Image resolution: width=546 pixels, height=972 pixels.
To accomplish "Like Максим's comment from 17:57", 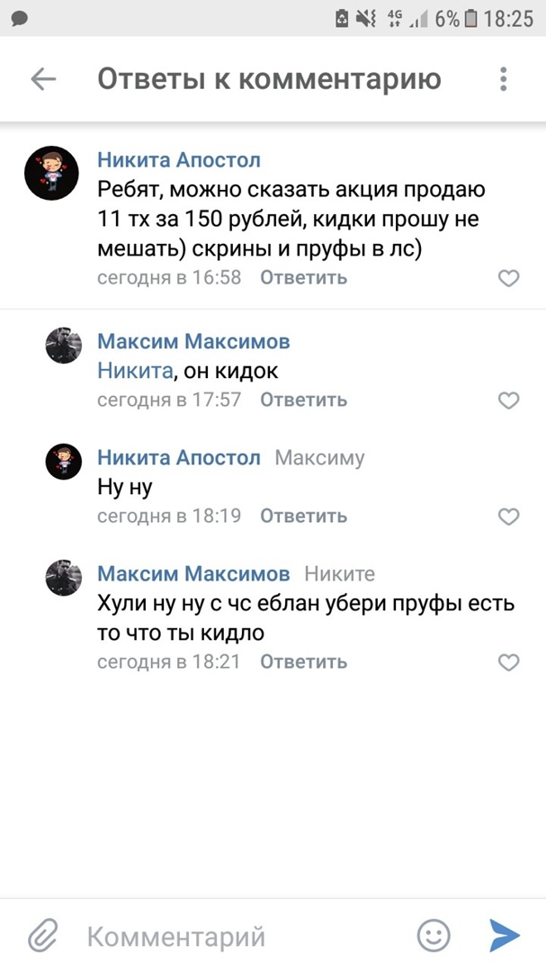I will point(508,400).
